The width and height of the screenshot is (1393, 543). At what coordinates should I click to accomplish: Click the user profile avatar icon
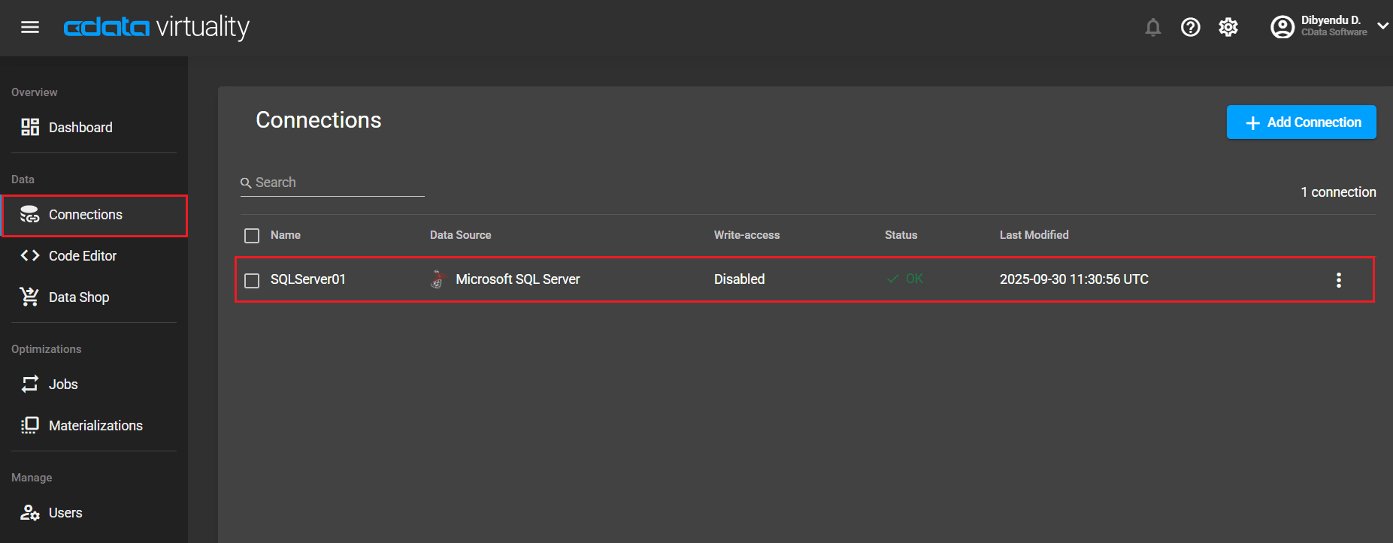tap(1282, 27)
